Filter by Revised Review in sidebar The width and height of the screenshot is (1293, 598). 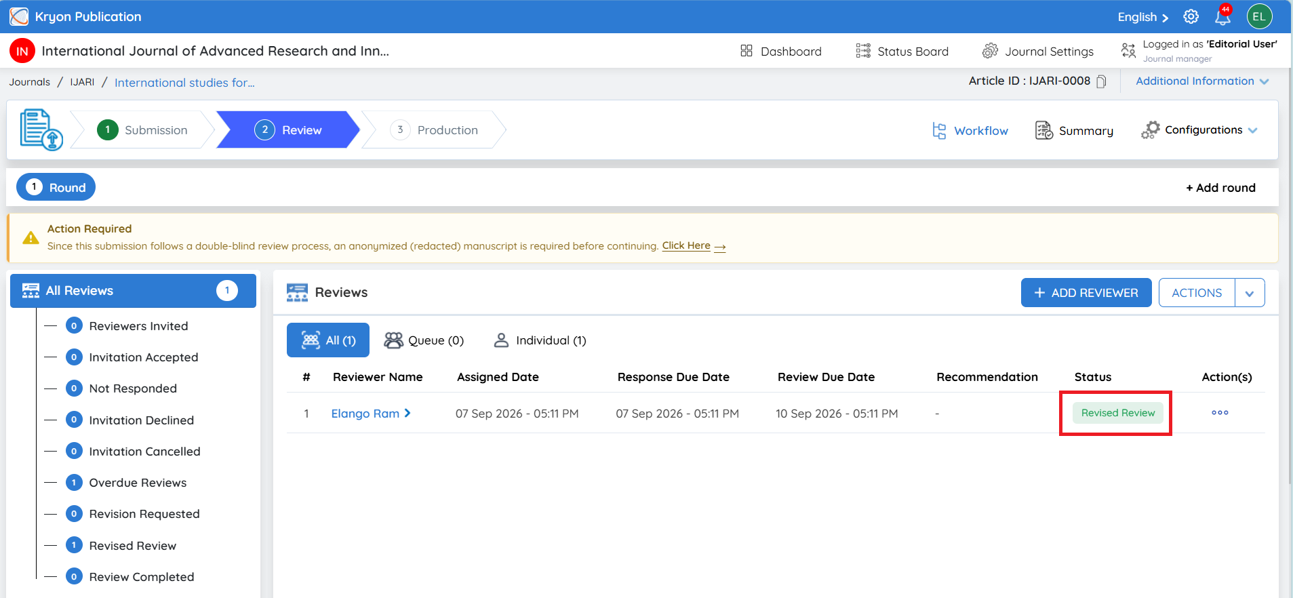pos(121,546)
